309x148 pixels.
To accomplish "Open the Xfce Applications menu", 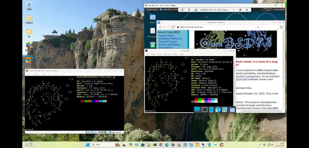I will (x=151, y=9).
